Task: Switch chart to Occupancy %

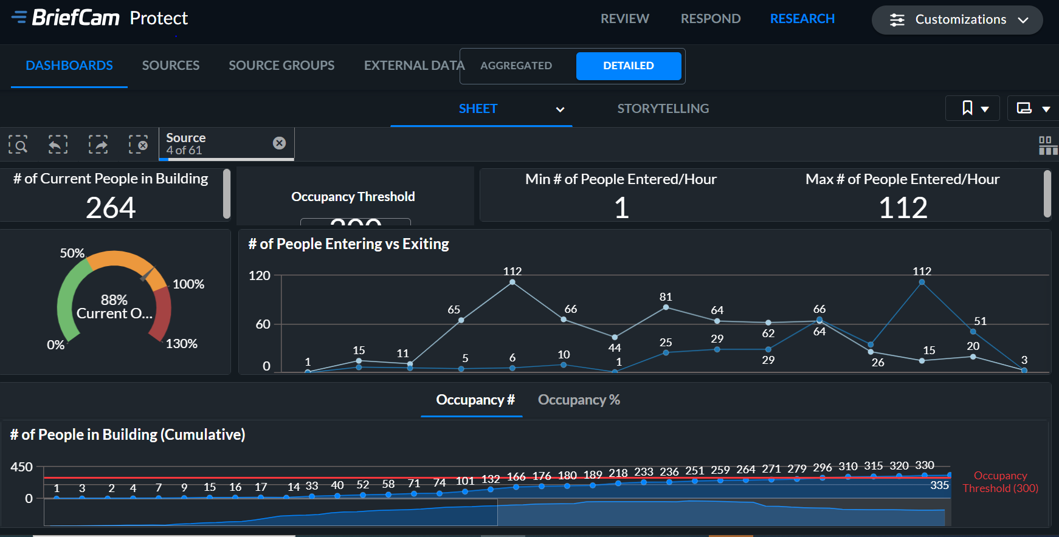Action: coord(579,400)
